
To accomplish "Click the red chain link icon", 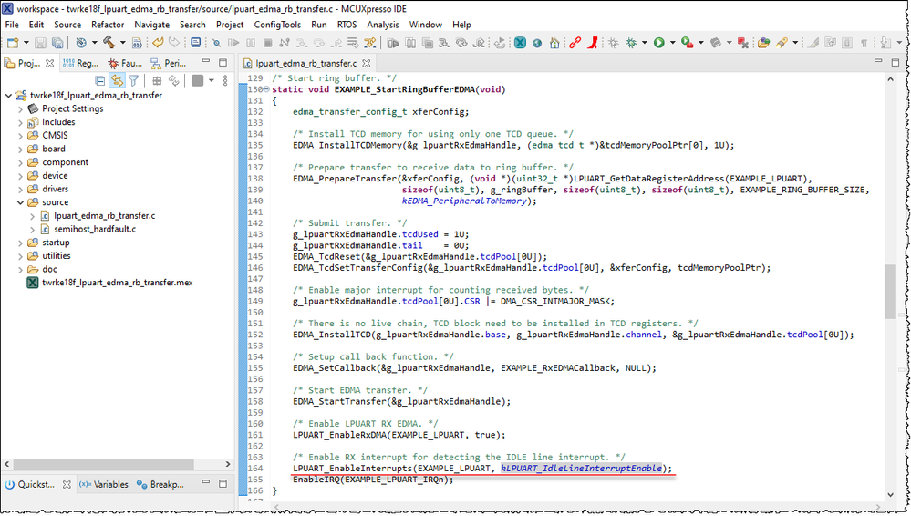I will pyautogui.click(x=575, y=43).
